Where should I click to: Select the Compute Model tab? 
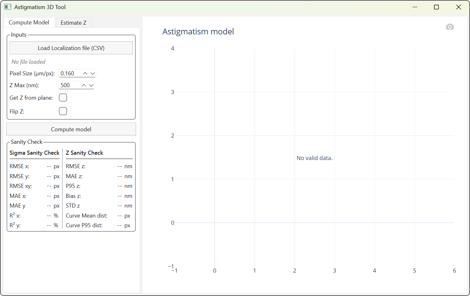pos(29,22)
